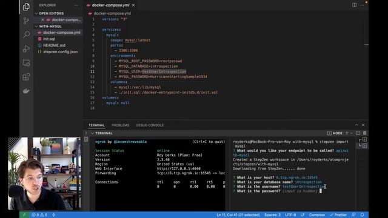
Task: Place cursor on MYSQL_ROOT_PASSWORD line
Action: point(150,61)
